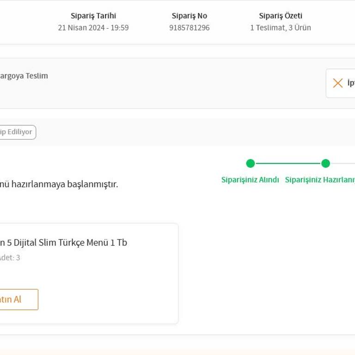
Task: Click the 'Satın Al' buy button
Action: tap(19, 300)
